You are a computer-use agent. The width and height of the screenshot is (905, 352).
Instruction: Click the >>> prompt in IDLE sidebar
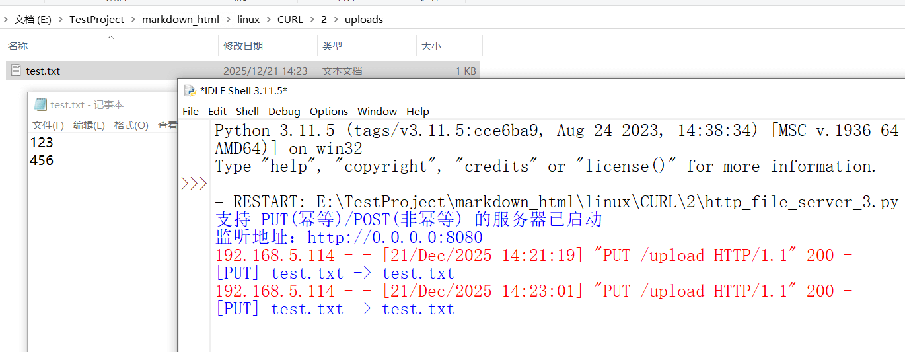click(194, 184)
